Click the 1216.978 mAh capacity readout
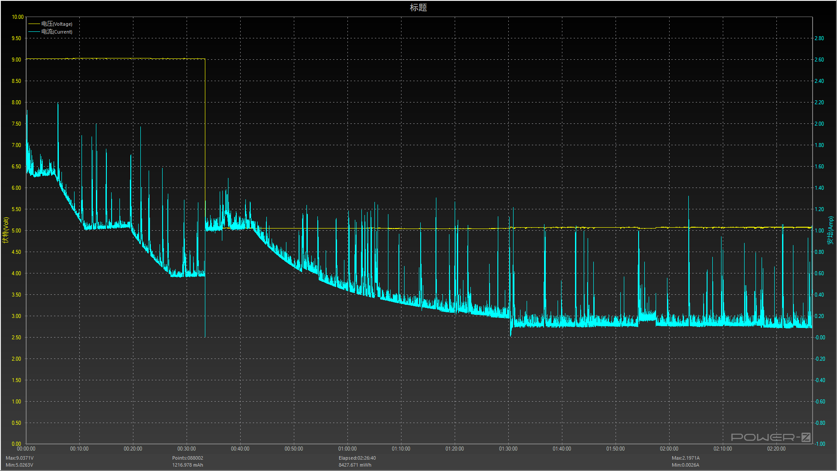Image resolution: width=837 pixels, height=471 pixels. tap(187, 465)
